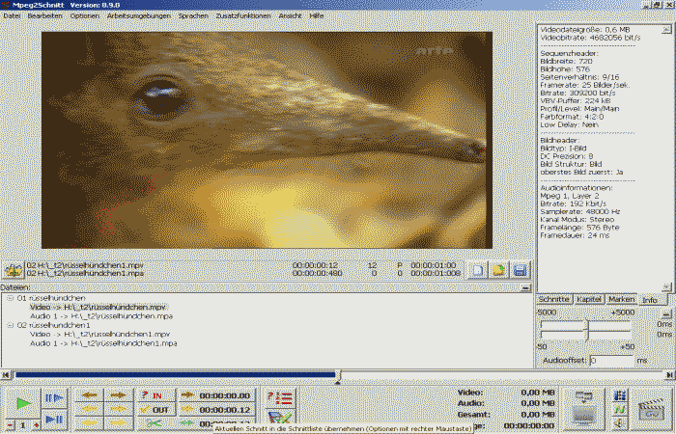Click the open project folder icon
This screenshot has height=434, width=676.
(x=498, y=271)
